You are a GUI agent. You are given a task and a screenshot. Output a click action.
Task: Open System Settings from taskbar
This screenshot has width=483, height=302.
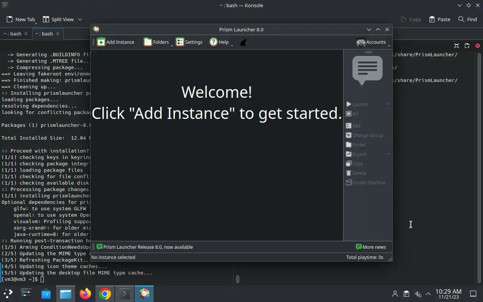26,293
